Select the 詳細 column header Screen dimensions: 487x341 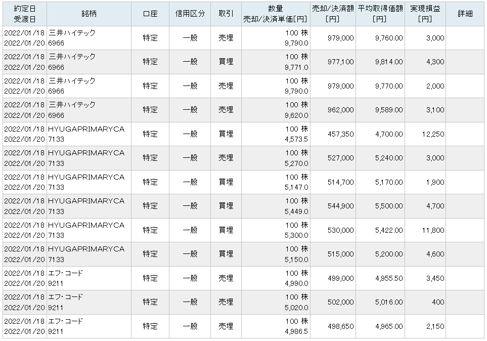(465, 14)
